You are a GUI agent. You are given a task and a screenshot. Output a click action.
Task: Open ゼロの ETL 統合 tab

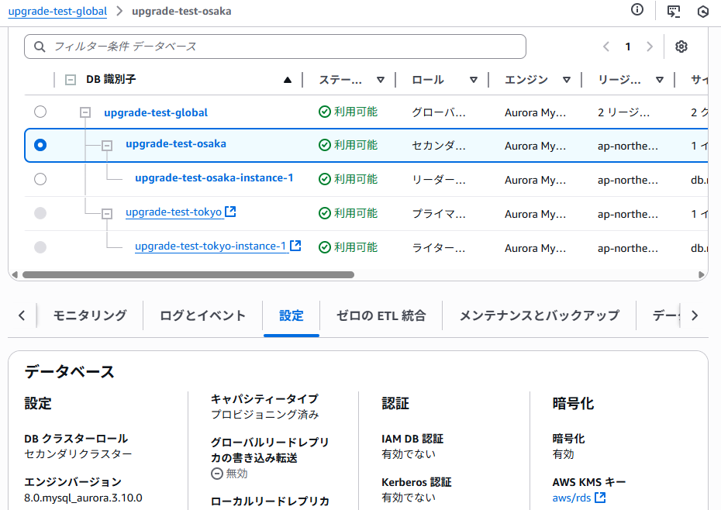(x=381, y=315)
